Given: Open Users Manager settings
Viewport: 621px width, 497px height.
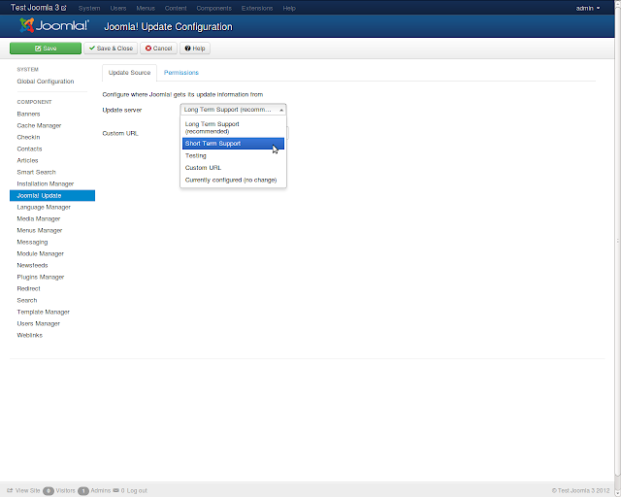Looking at the screenshot, I should point(39,324).
